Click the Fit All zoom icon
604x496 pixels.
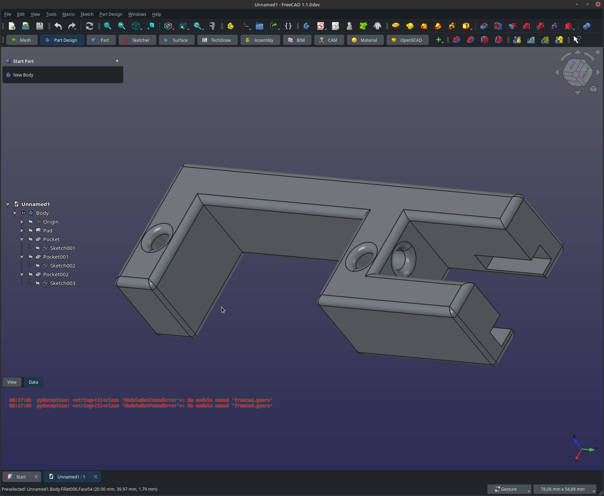tap(107, 26)
